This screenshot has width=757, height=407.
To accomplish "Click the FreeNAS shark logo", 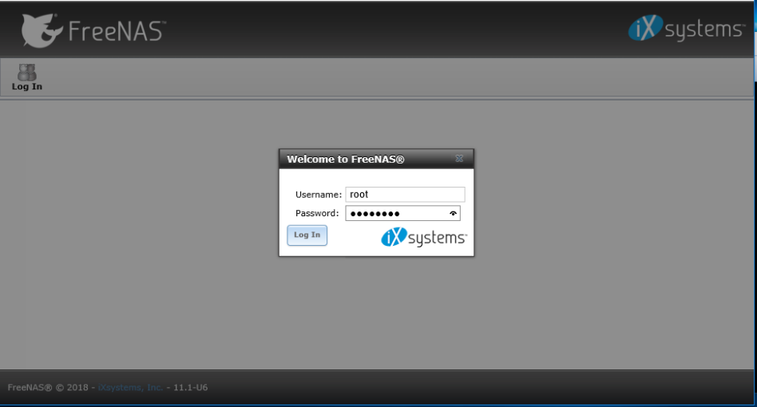I will pyautogui.click(x=42, y=30).
